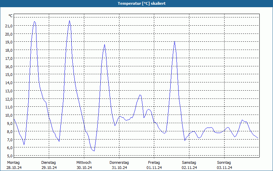Image resolution: width=273 pixels, height=171 pixels.
Task: Click the 12,0 y-axis value
Action: tap(9, 99)
